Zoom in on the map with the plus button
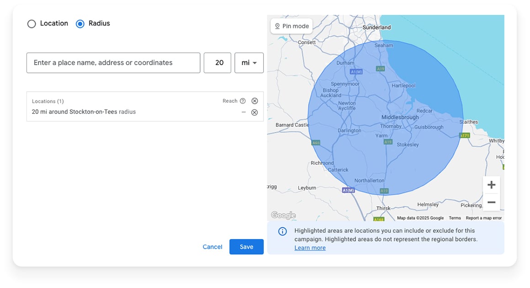Image resolution: width=530 pixels, height=288 pixels. point(492,185)
